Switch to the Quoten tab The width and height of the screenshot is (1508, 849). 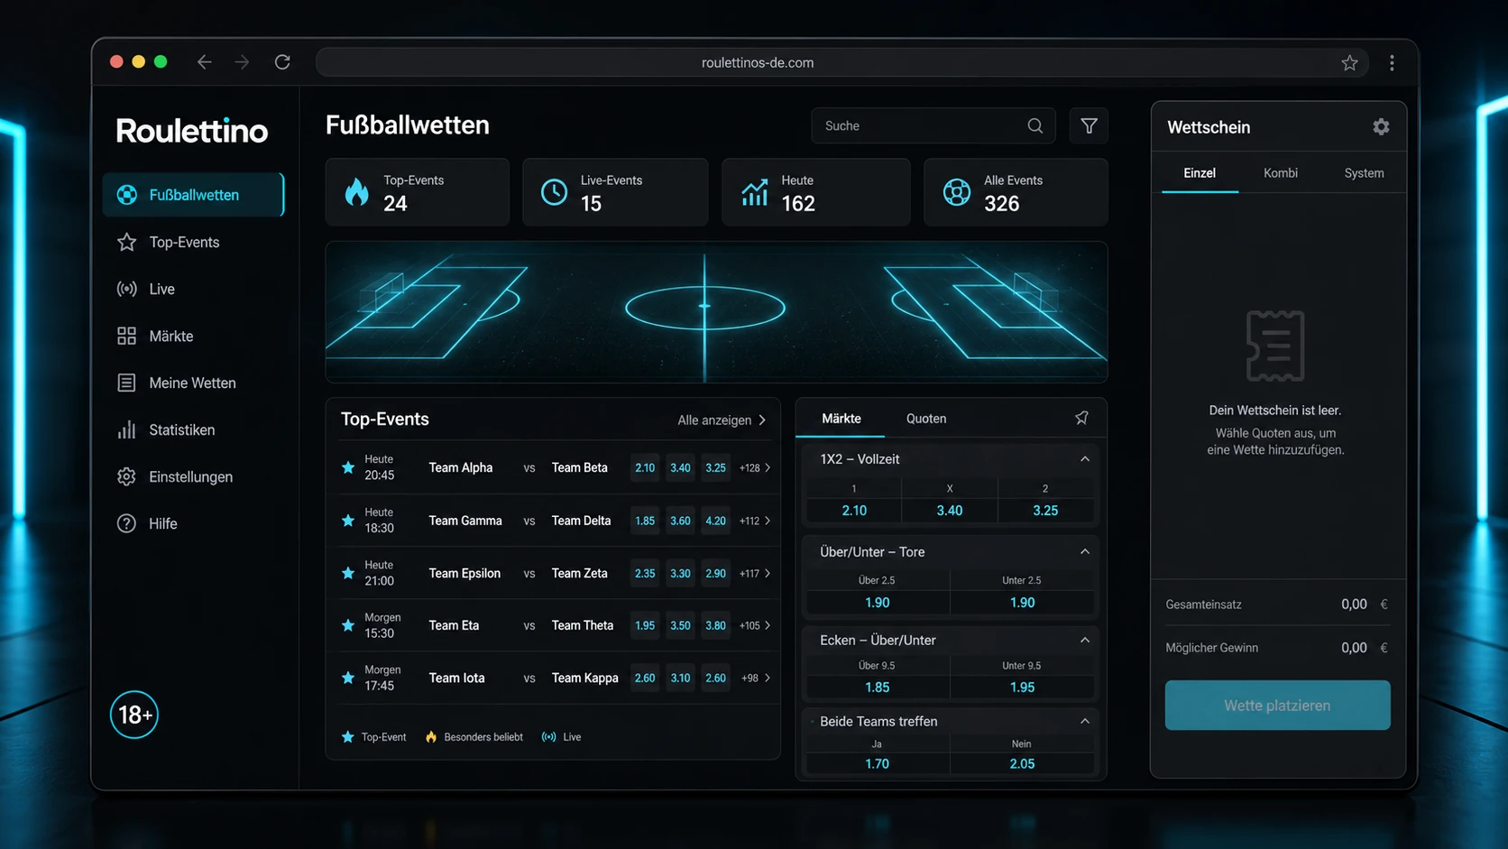point(926,419)
